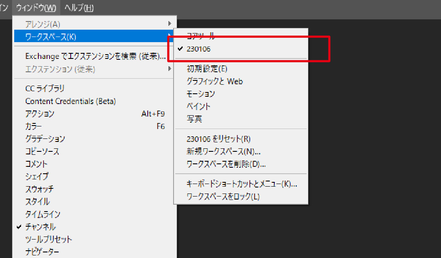
Task: Pick the ペイント workspace
Action: [199, 106]
